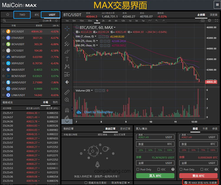Click the red sell BTC button

[x=198, y=176]
